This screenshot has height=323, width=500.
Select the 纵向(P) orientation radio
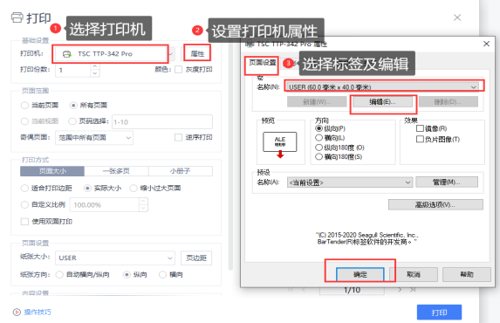(318, 128)
